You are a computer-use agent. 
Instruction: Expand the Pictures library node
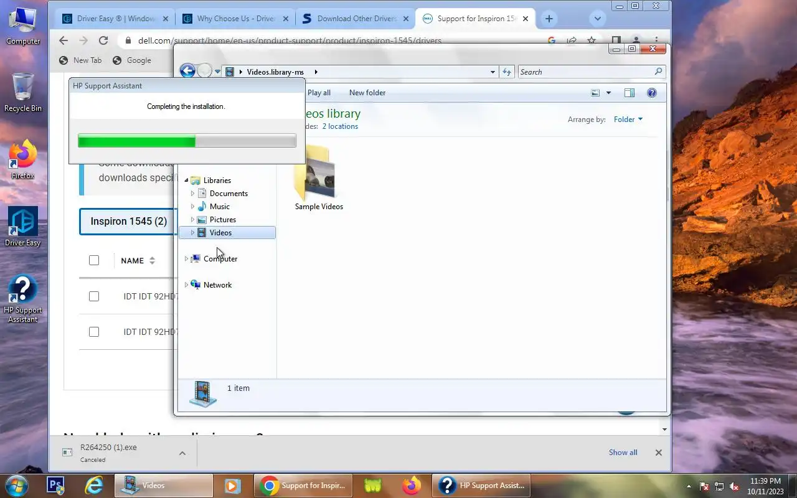click(192, 220)
